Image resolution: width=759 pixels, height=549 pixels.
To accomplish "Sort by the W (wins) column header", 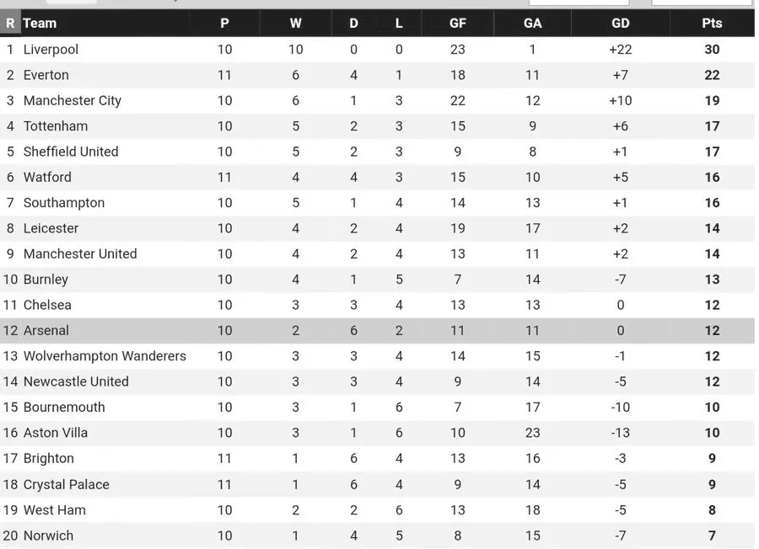I will [x=295, y=24].
